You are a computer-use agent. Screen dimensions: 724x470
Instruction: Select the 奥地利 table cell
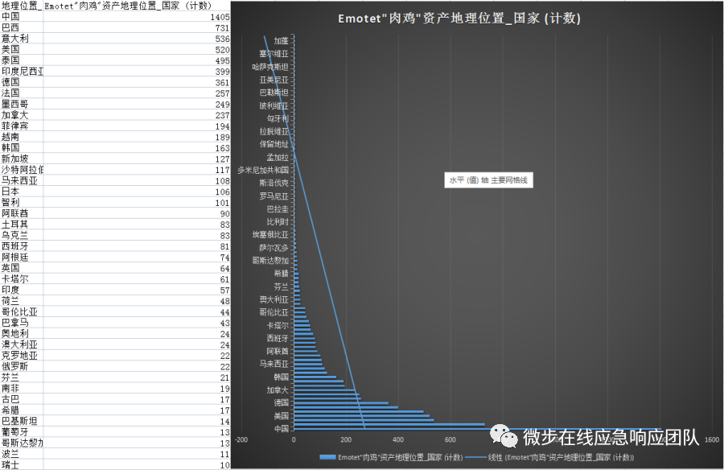click(22, 334)
